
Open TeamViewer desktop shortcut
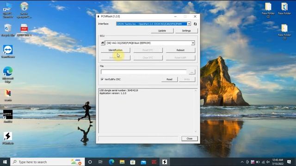pyautogui.click(x=8, y=51)
